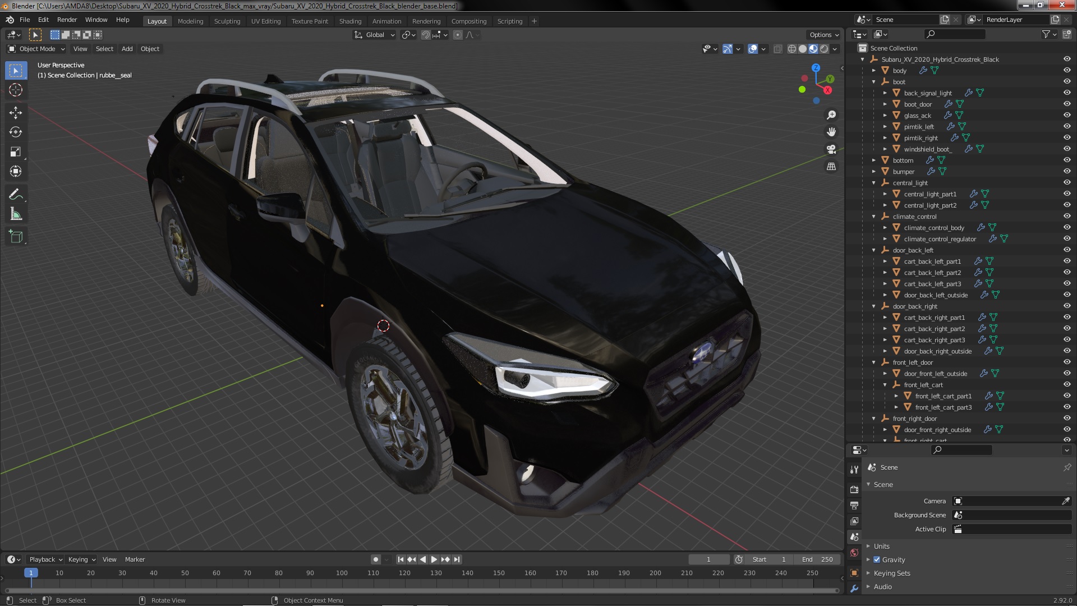
Task: Play the animation forward
Action: click(434, 559)
